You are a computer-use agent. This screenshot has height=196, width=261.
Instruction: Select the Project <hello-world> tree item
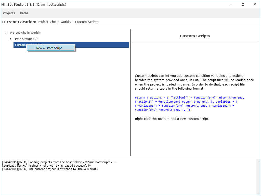tap(25, 33)
